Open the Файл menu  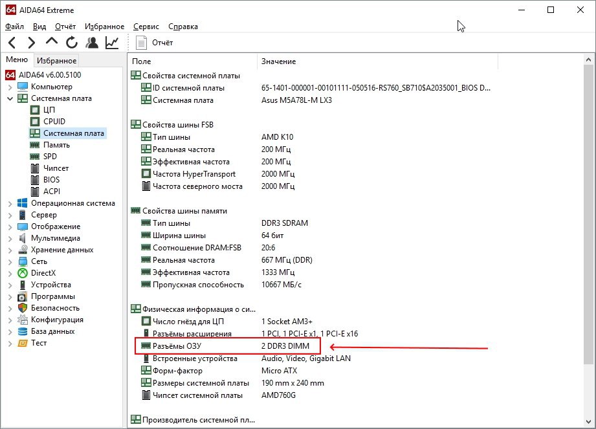(x=14, y=27)
